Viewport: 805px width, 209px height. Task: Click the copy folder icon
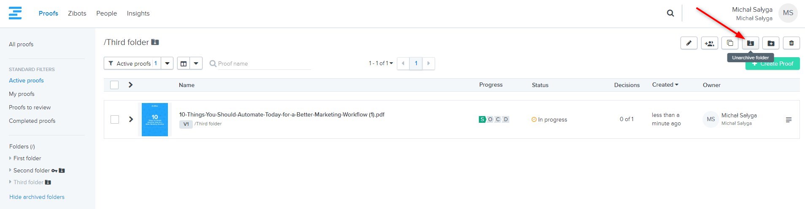click(x=730, y=43)
